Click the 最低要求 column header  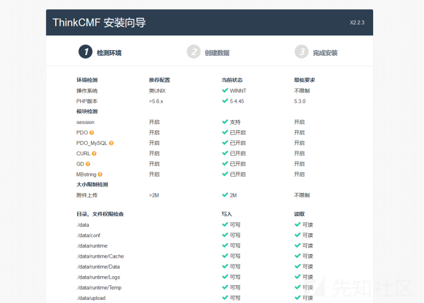coord(305,80)
